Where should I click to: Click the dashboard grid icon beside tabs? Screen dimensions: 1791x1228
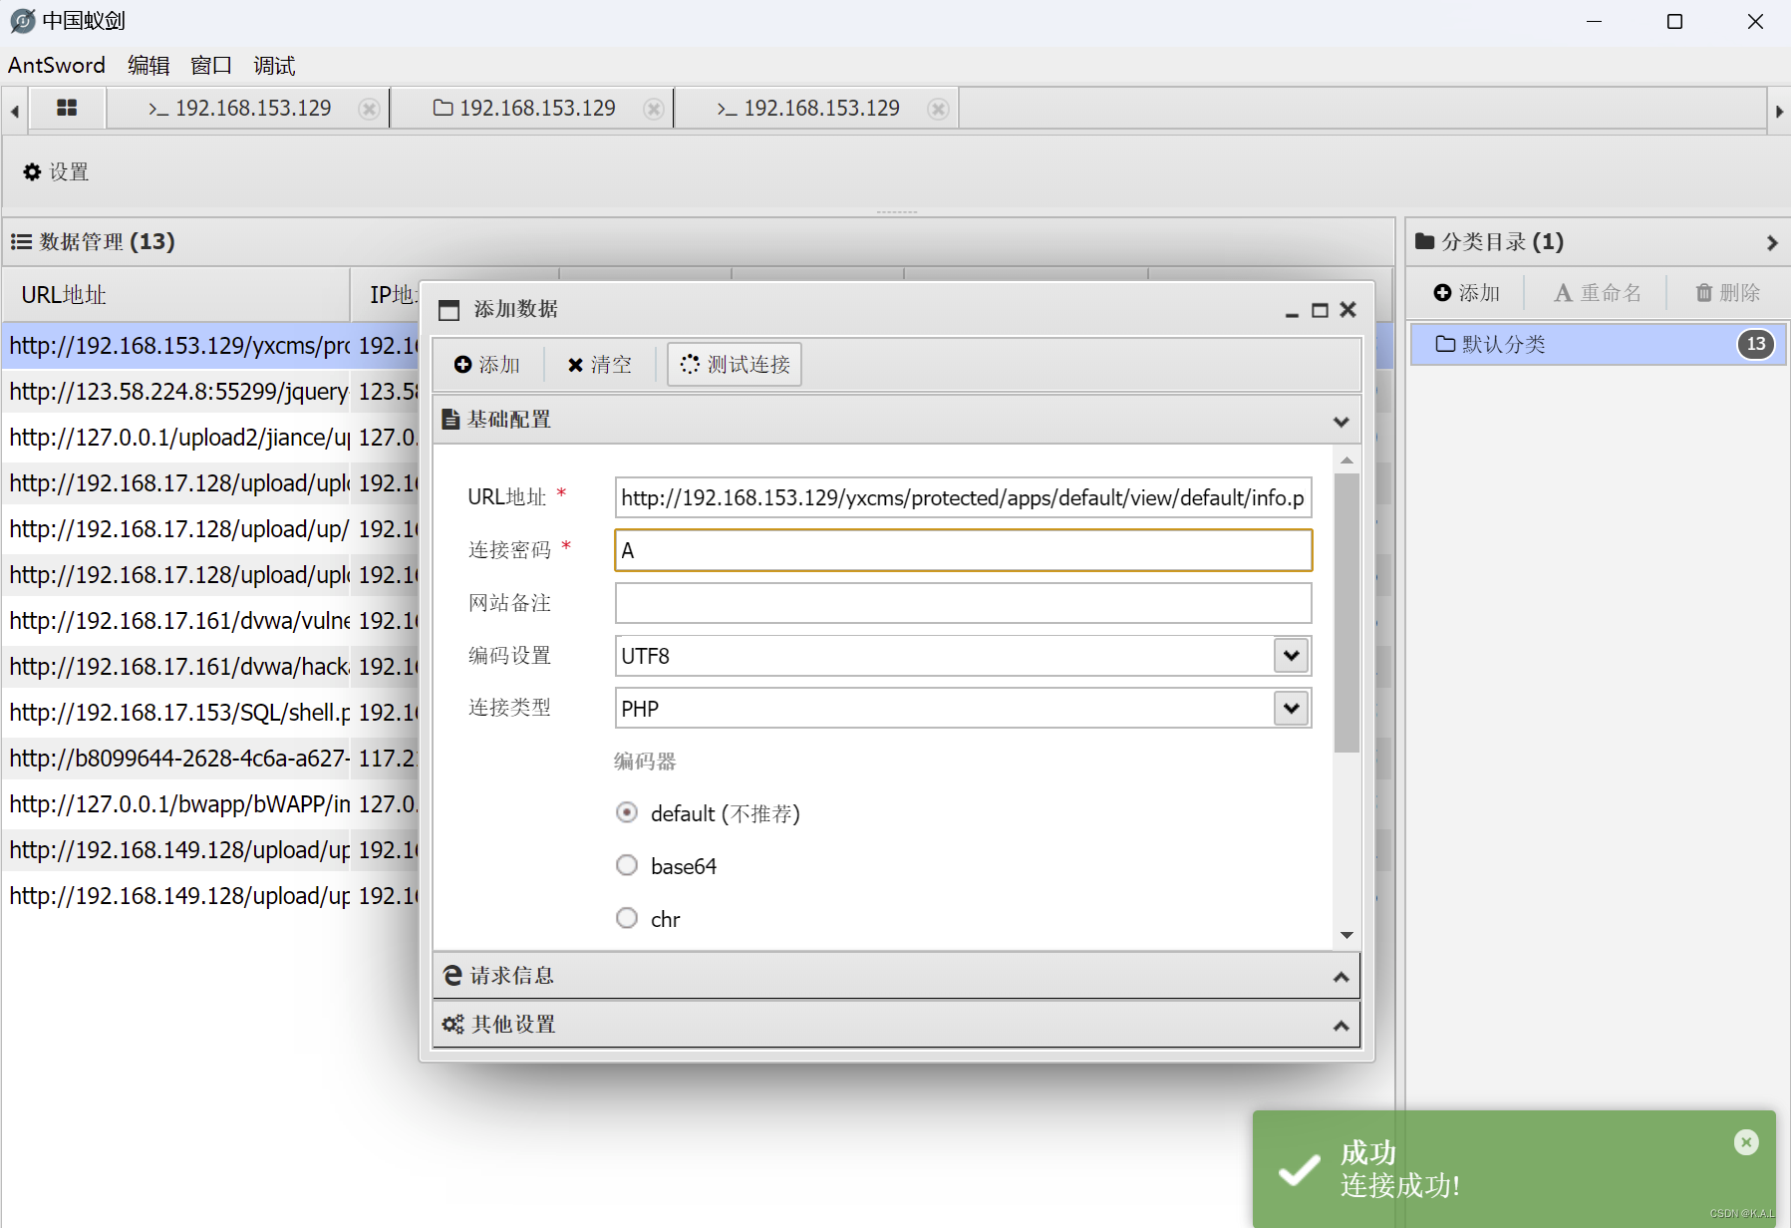[x=67, y=108]
